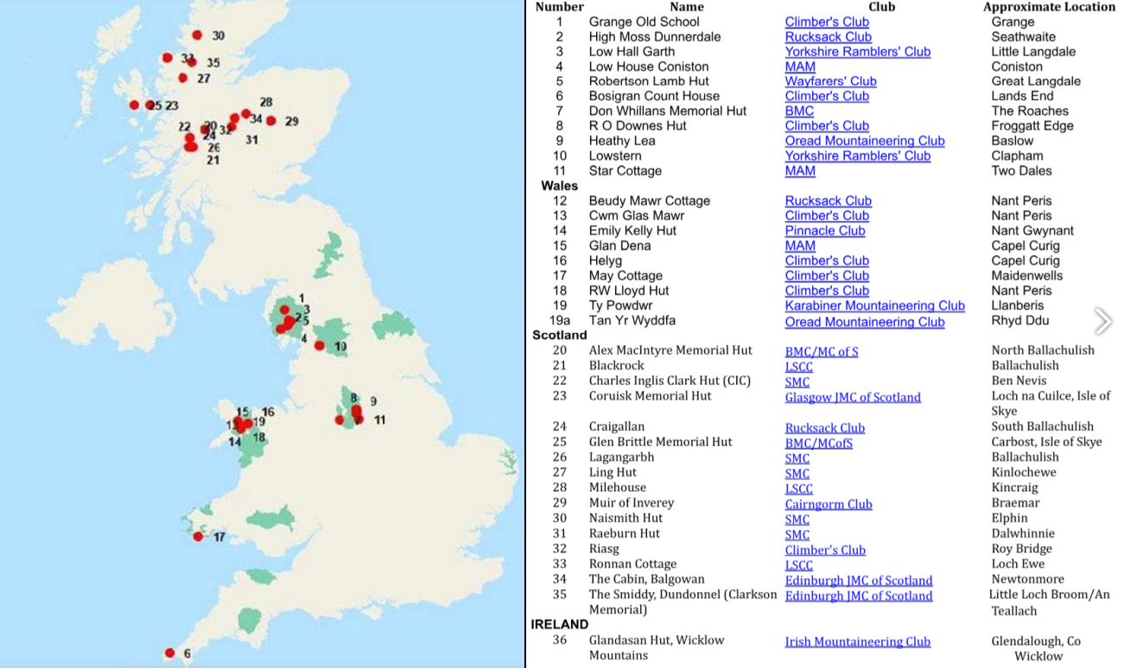The width and height of the screenshot is (1124, 668).
Task: Open the Glasgow JMC of Scotland link
Action: click(x=852, y=397)
